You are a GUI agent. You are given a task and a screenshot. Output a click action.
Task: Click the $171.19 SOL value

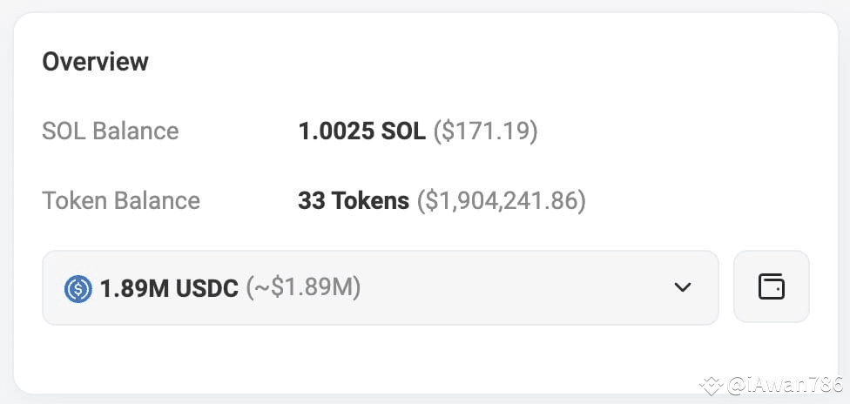pos(485,131)
